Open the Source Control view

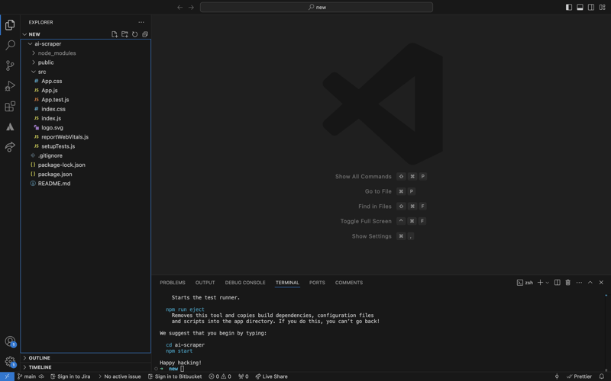tap(10, 66)
